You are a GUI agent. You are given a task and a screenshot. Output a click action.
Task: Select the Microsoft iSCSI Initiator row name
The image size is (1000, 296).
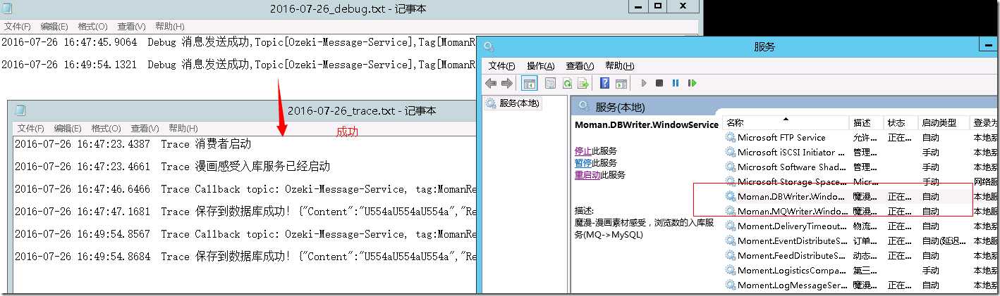tap(791, 153)
